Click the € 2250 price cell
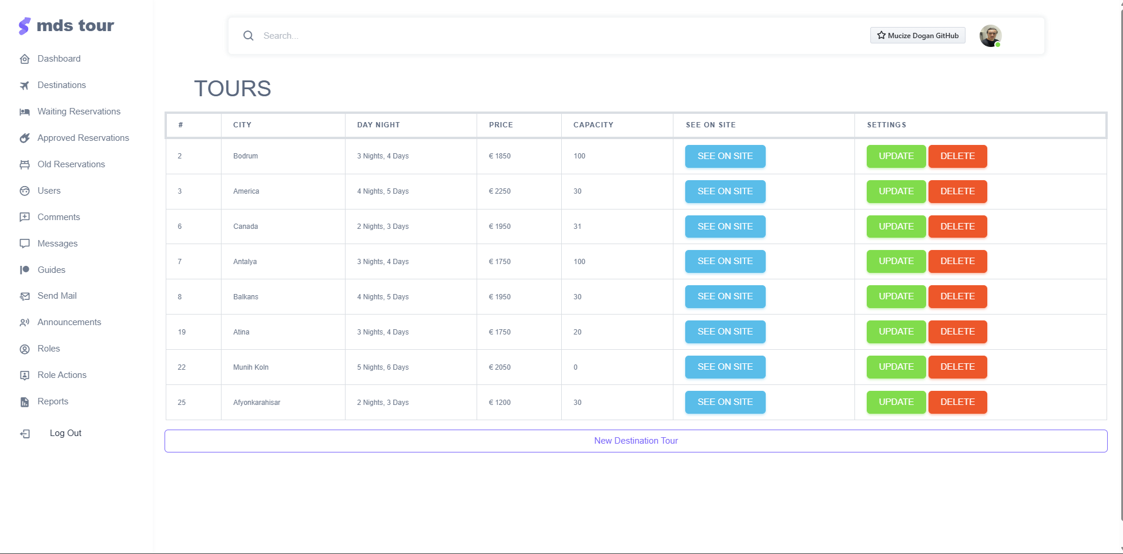The width and height of the screenshot is (1123, 554). click(x=519, y=191)
